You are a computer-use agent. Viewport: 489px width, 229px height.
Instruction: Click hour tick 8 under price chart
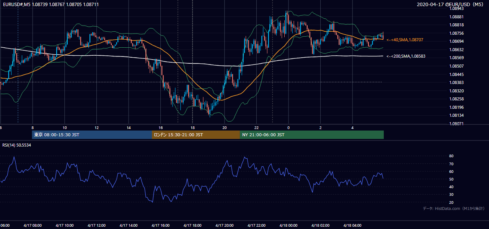click(x=33, y=128)
